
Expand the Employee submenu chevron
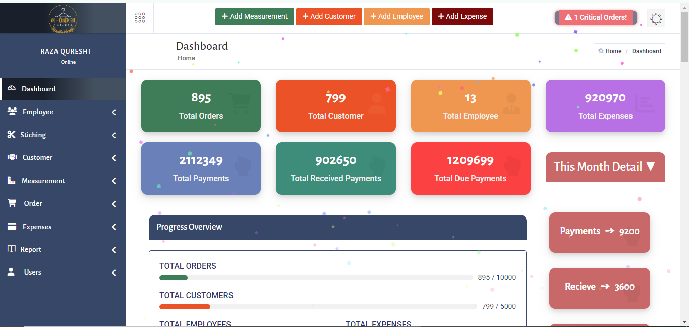[114, 112]
